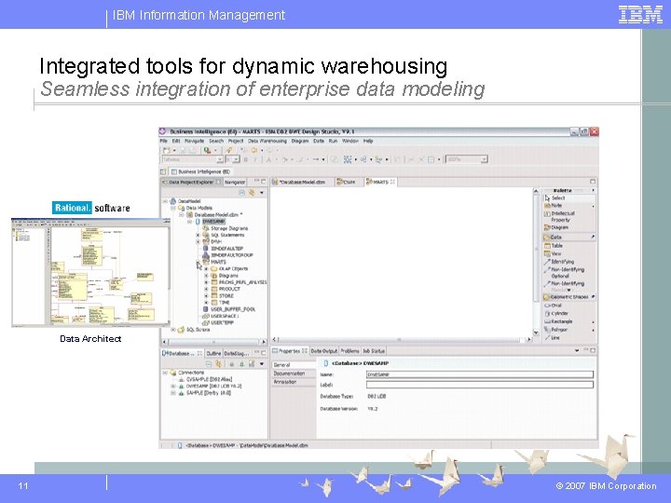The image size is (671, 503).
Task: Open the Navigate menu
Action: 194,141
